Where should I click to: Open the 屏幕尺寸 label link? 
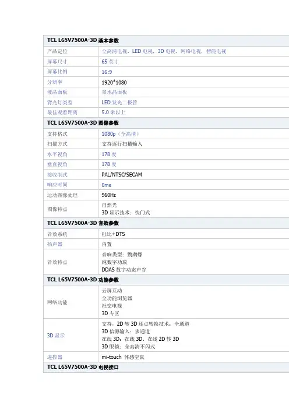[57, 62]
